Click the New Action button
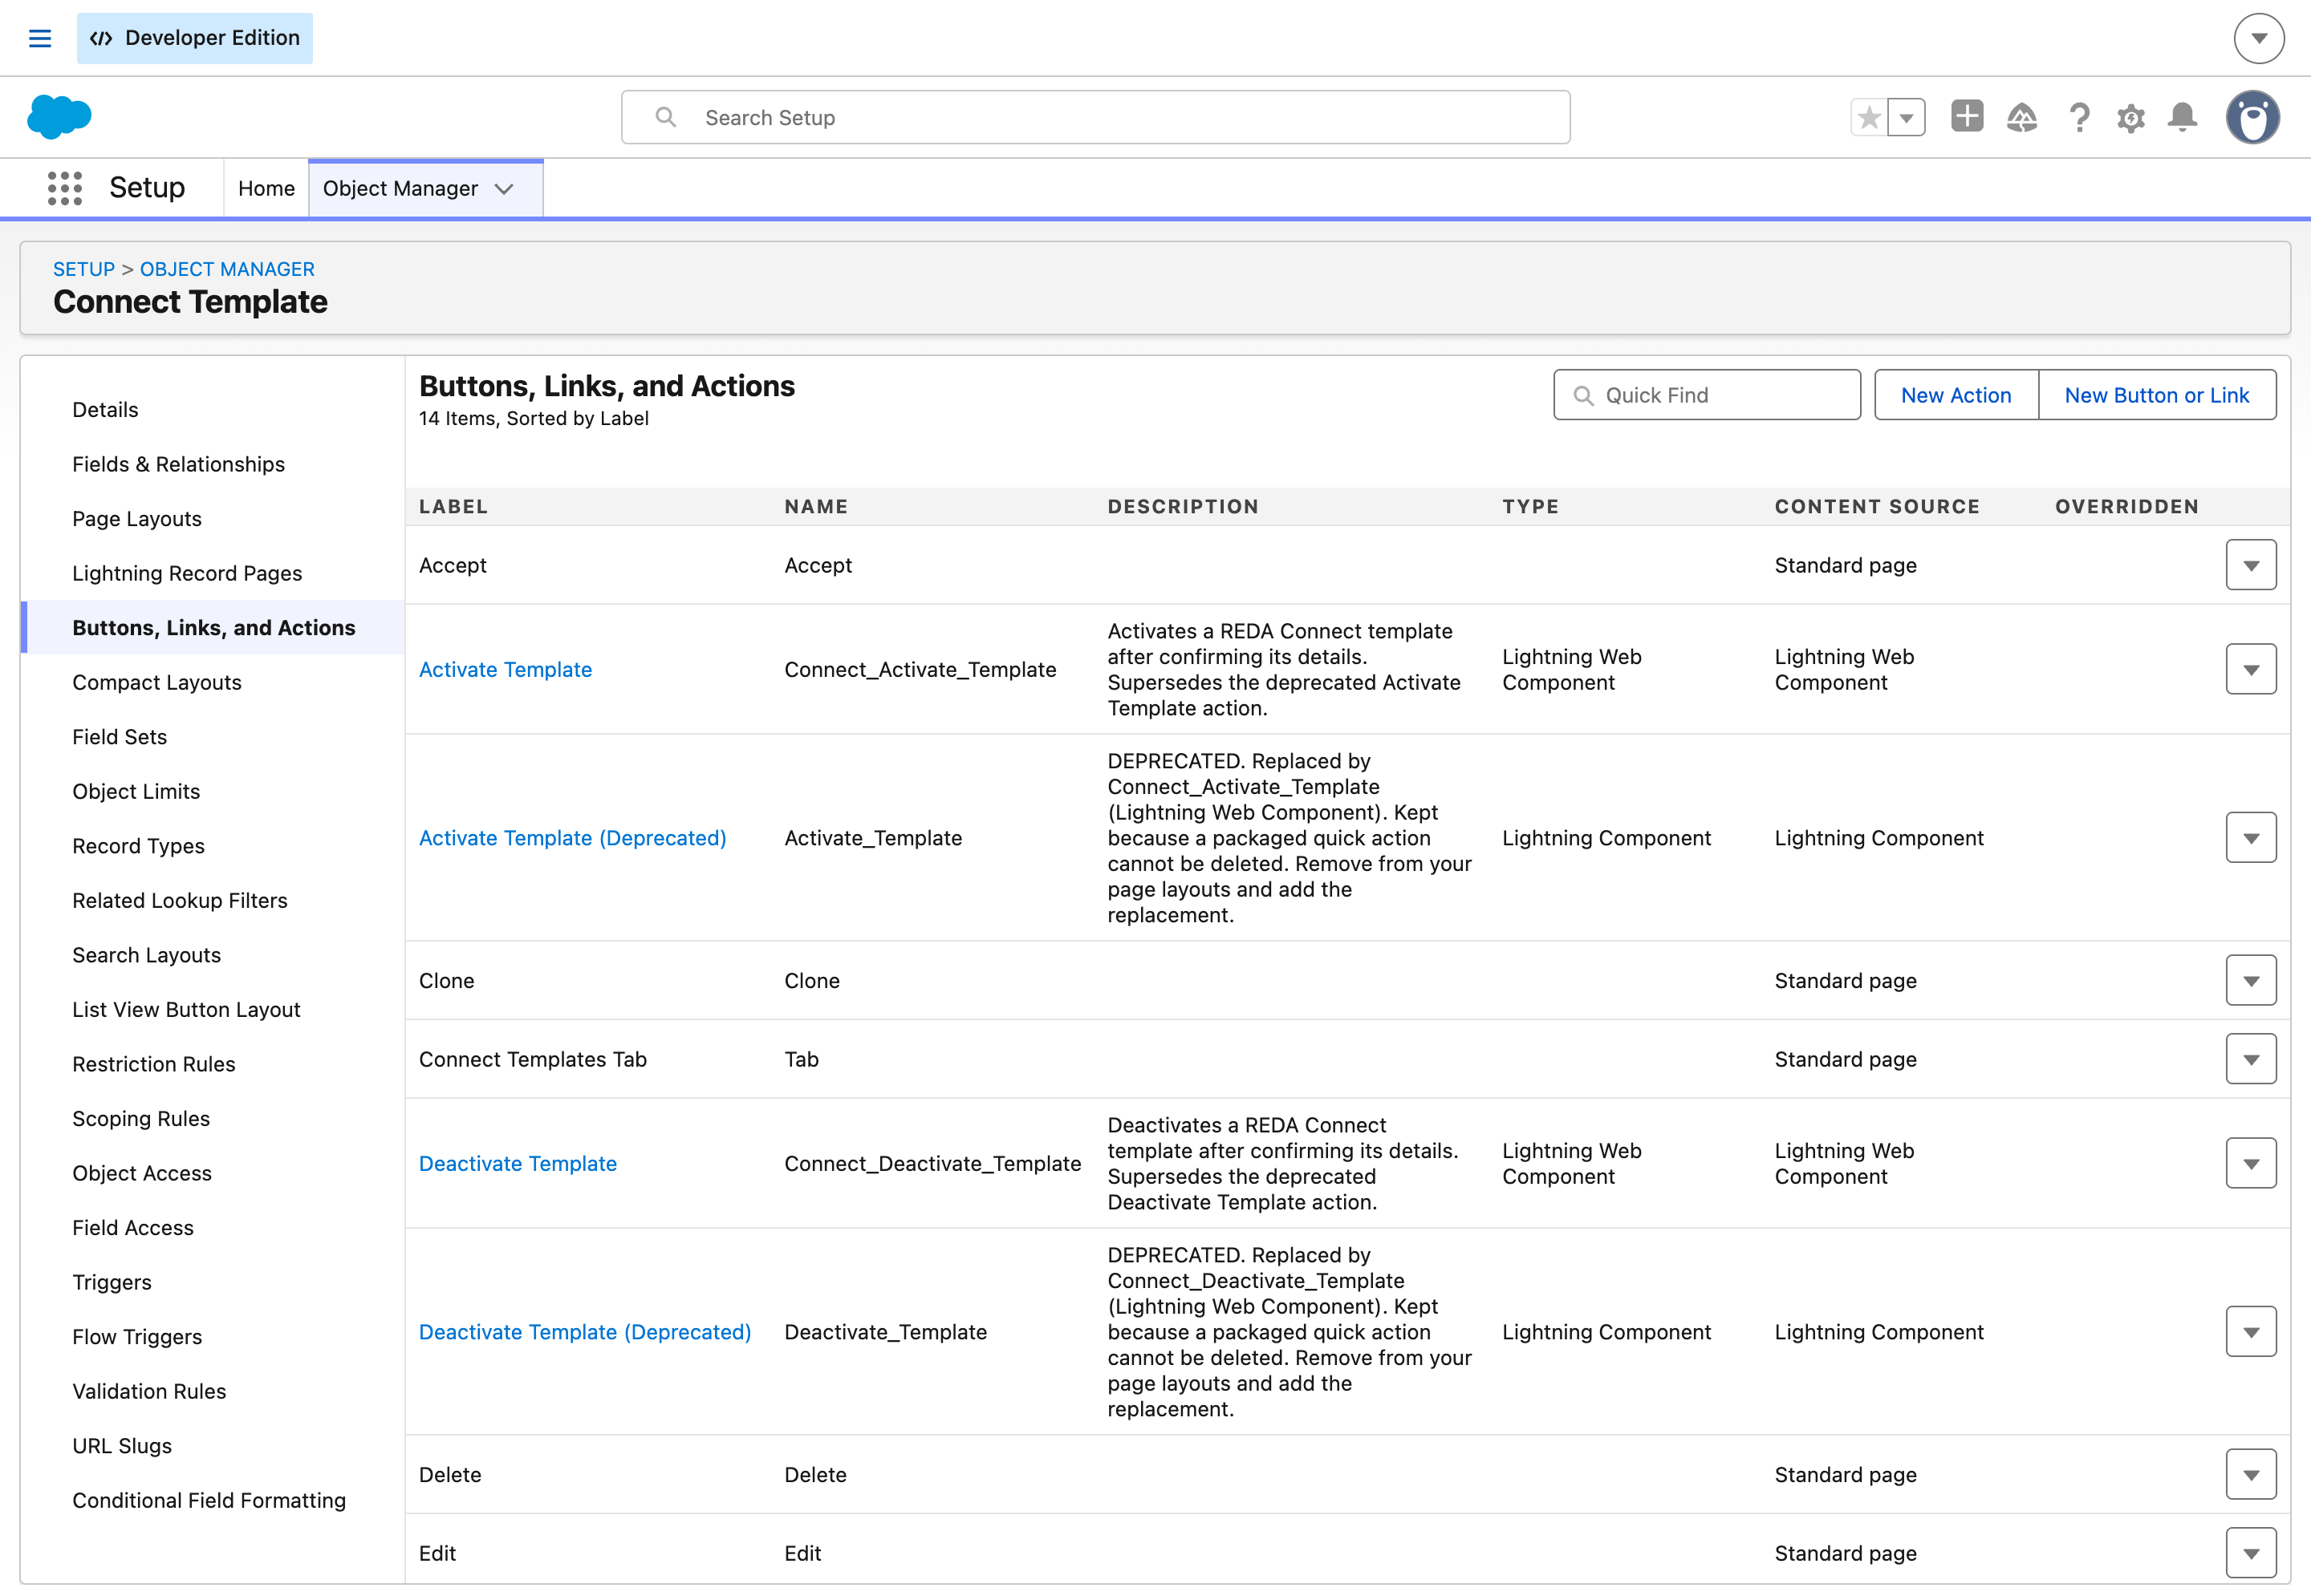Viewport: 2311px width, 1596px height. [1956, 395]
